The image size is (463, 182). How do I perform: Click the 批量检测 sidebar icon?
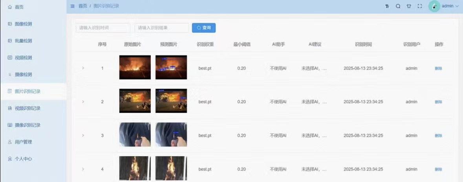point(10,40)
